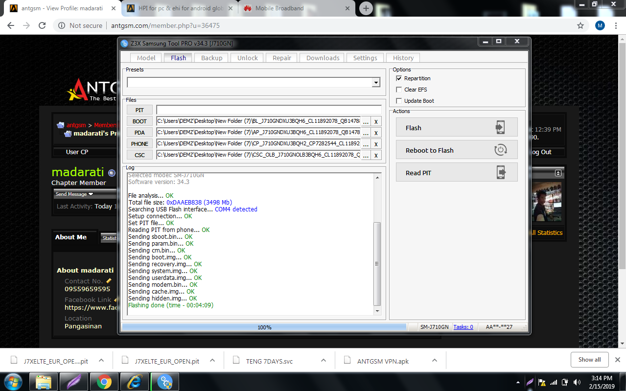
Task: Open the Chrome profile avatar M
Action: (600, 25)
